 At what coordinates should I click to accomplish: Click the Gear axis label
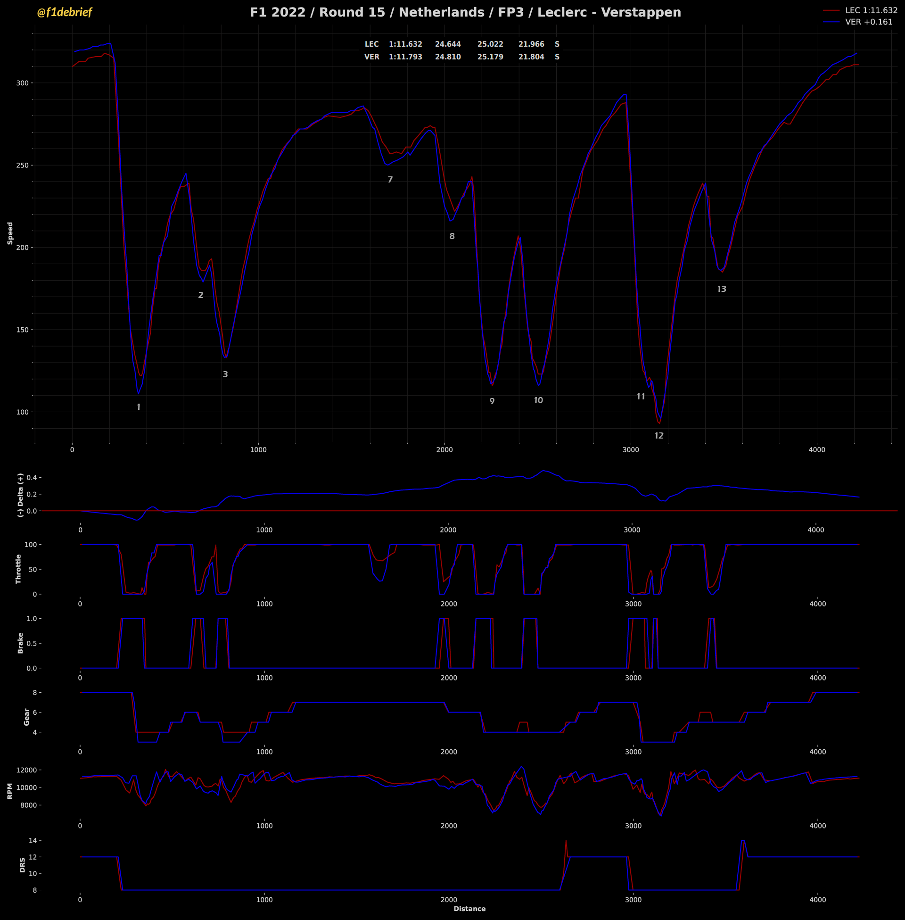(26, 717)
